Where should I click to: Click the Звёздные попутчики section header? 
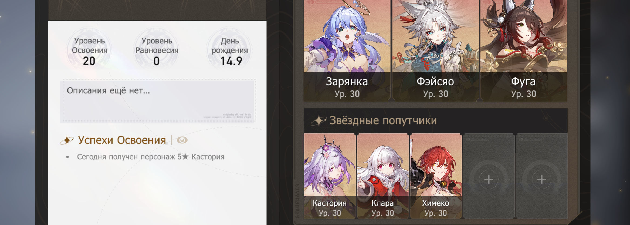435,120
